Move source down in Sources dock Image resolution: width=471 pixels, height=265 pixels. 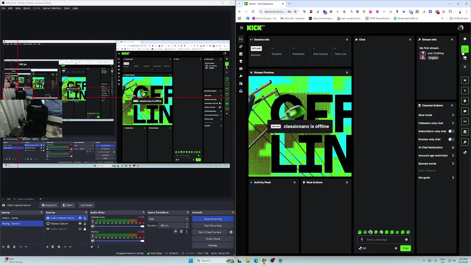point(70,247)
